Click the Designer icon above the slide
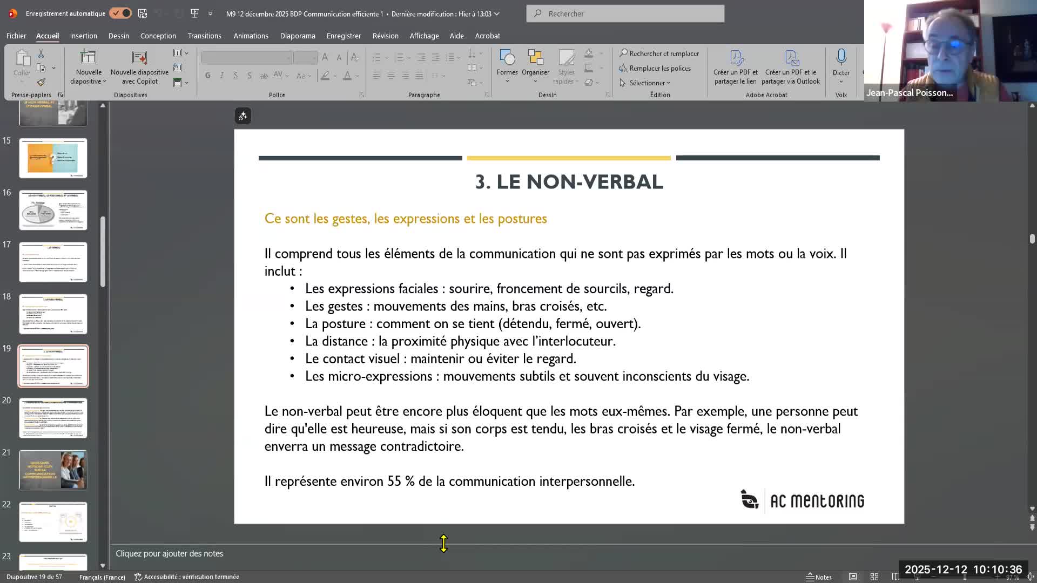The height and width of the screenshot is (583, 1037). (x=243, y=116)
